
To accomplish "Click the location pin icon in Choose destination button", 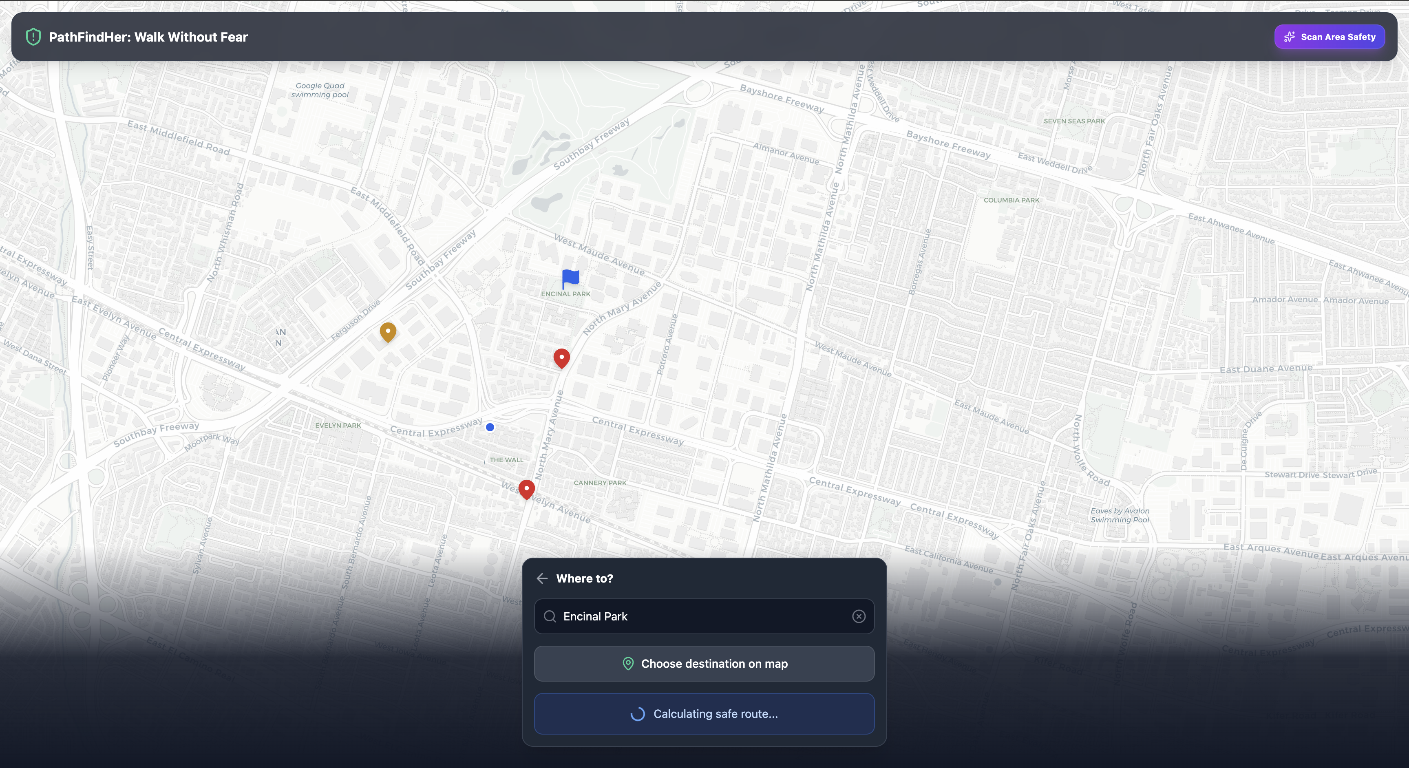I will pos(628,664).
